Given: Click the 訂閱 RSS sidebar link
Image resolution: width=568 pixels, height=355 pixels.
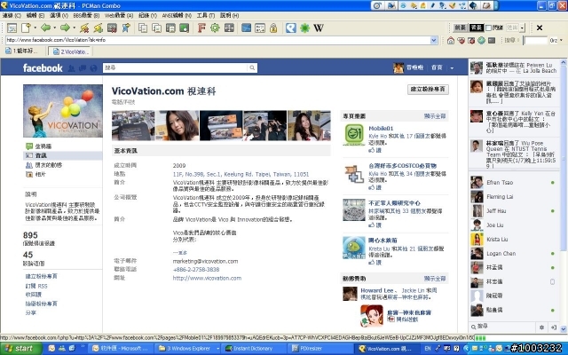Looking at the screenshot, I should coord(36,286).
